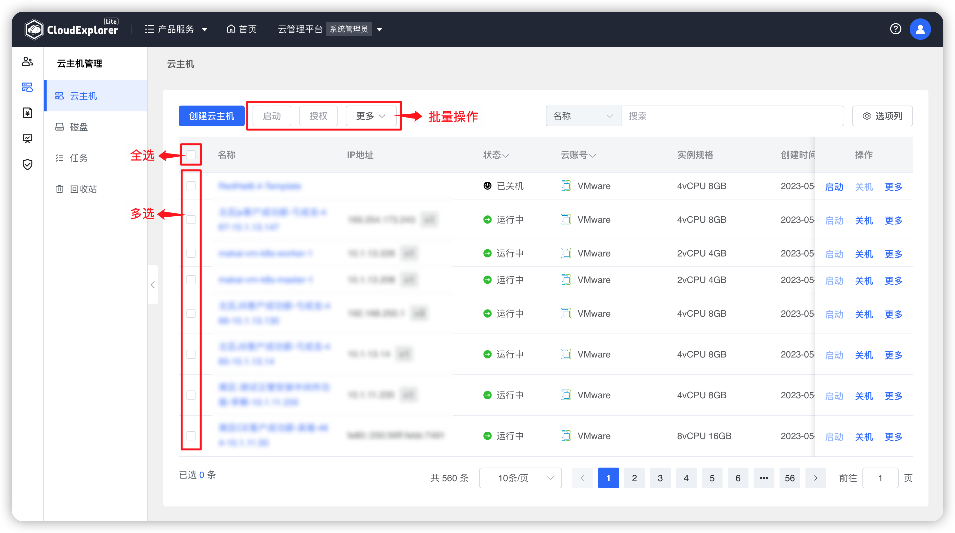Go to page 2
The height and width of the screenshot is (533, 955).
click(x=634, y=478)
